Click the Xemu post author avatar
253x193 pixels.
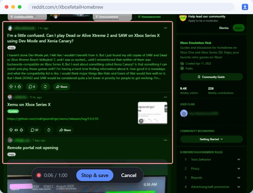[x=10, y=97]
